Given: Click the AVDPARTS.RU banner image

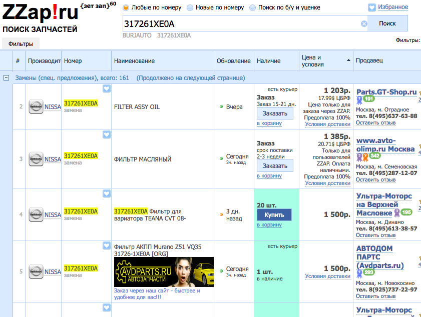Looking at the screenshot, I should pyautogui.click(x=164, y=272).
